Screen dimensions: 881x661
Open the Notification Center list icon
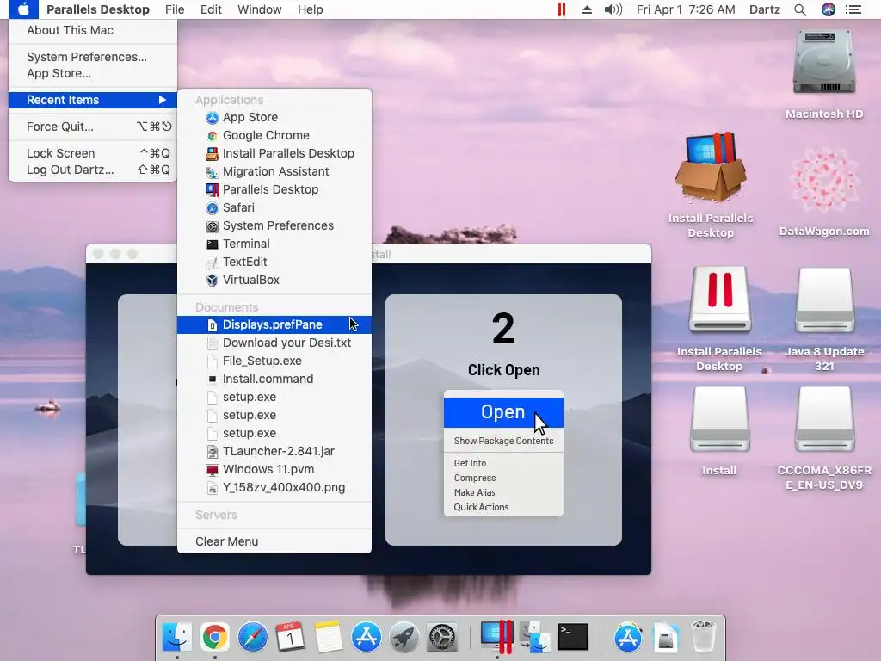pyautogui.click(x=853, y=9)
